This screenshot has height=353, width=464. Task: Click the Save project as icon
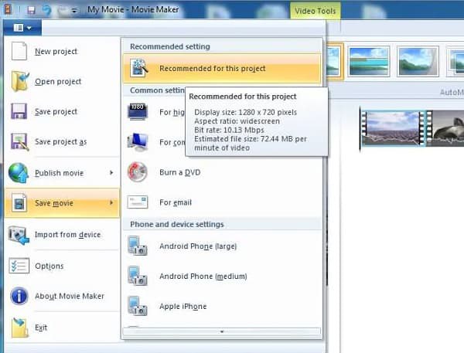click(x=19, y=141)
